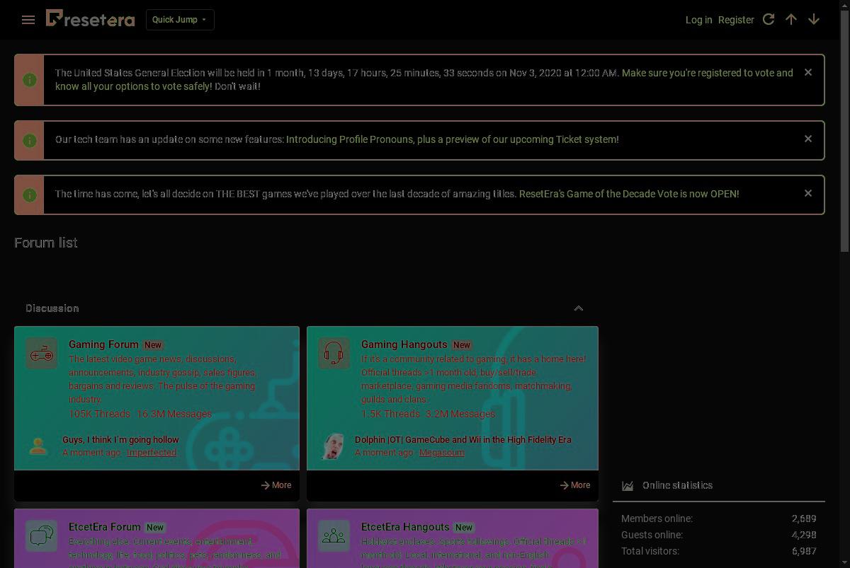Open Game of the Decade Vote link
The image size is (850, 568).
pos(629,194)
